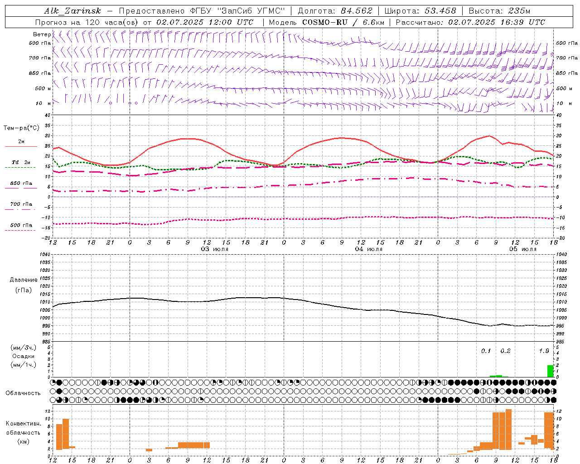Click the 04 июля date label

[369, 249]
